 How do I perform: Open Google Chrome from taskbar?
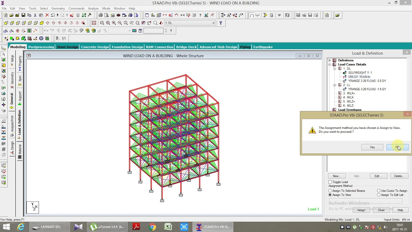152,227
